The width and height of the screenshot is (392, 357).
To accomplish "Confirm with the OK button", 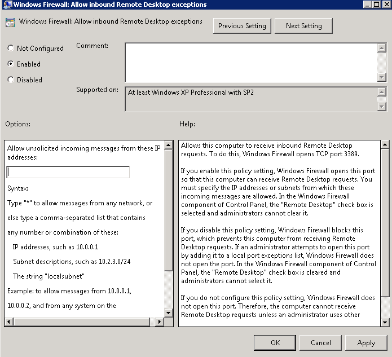I will click(275, 342).
